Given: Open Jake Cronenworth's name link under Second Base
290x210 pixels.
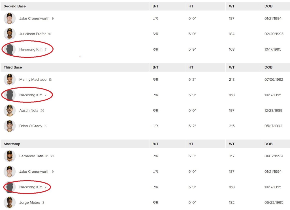Looking at the screenshot, I should pos(34,19).
